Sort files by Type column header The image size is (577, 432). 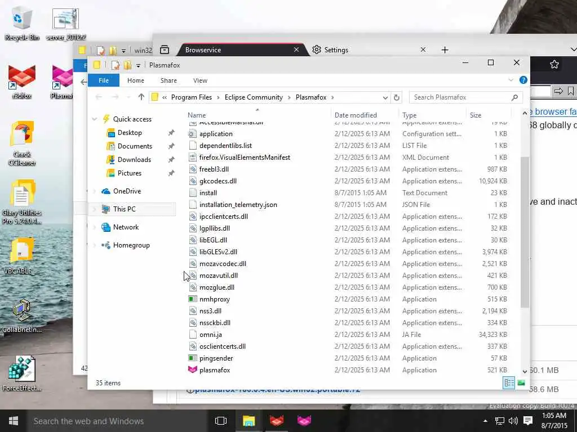pyautogui.click(x=409, y=115)
